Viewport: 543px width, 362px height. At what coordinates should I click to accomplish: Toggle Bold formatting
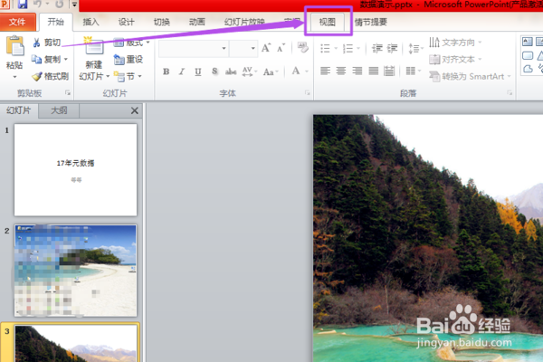tap(167, 71)
